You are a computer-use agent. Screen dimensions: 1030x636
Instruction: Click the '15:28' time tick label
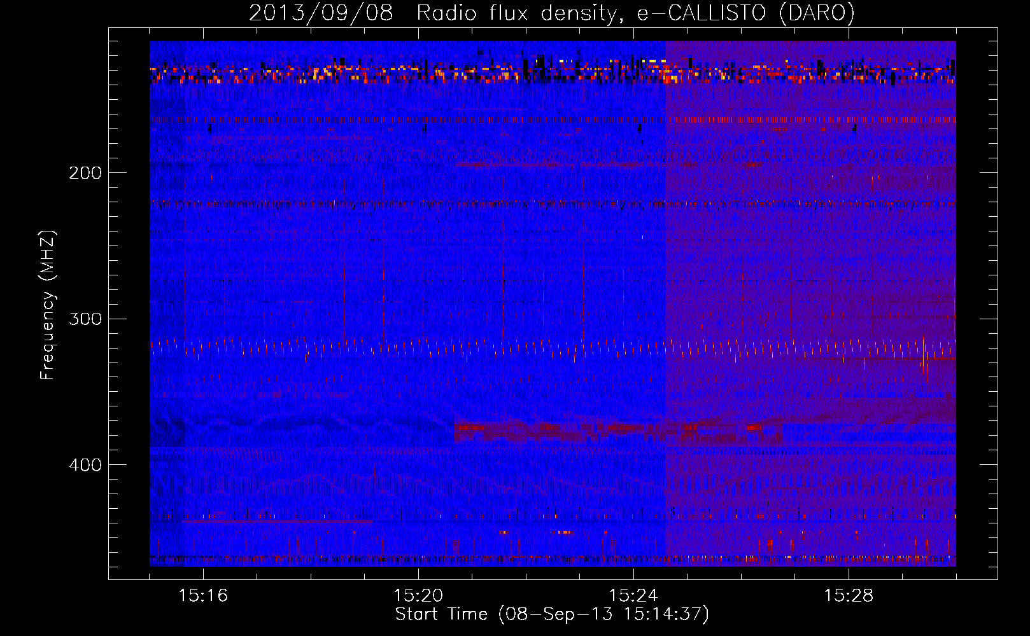849,595
